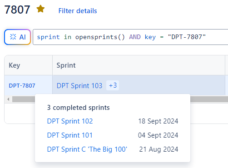Click the gold star favorite icon

(40, 9)
